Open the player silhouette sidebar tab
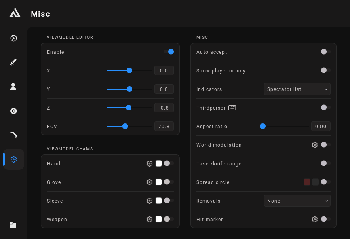 (13, 87)
